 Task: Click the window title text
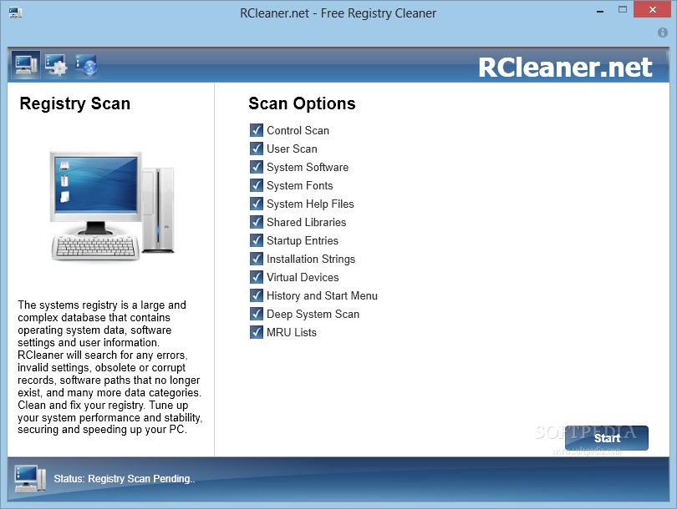click(x=338, y=13)
